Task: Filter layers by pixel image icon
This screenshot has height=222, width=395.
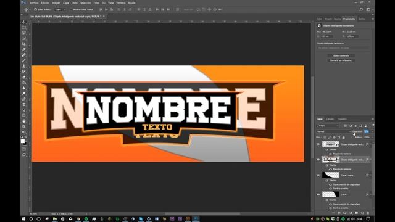Action: (345, 126)
